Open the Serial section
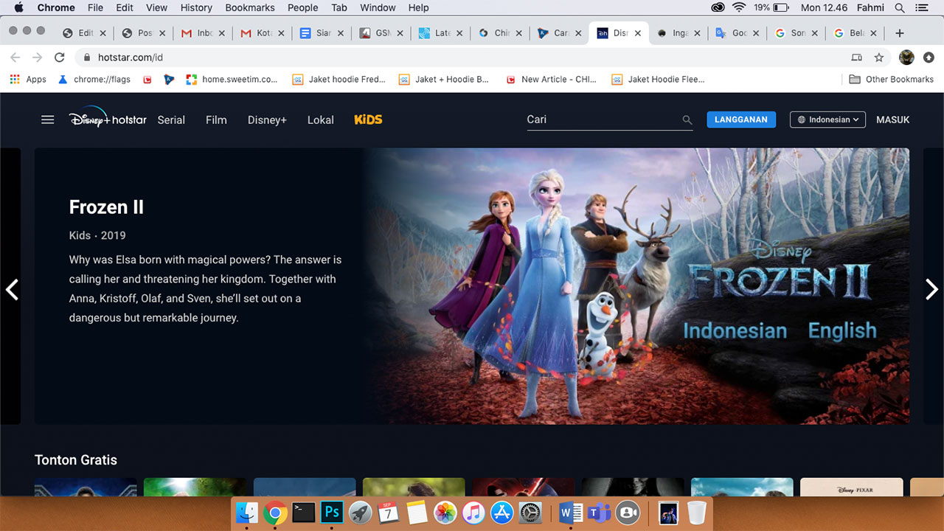 [x=171, y=119]
